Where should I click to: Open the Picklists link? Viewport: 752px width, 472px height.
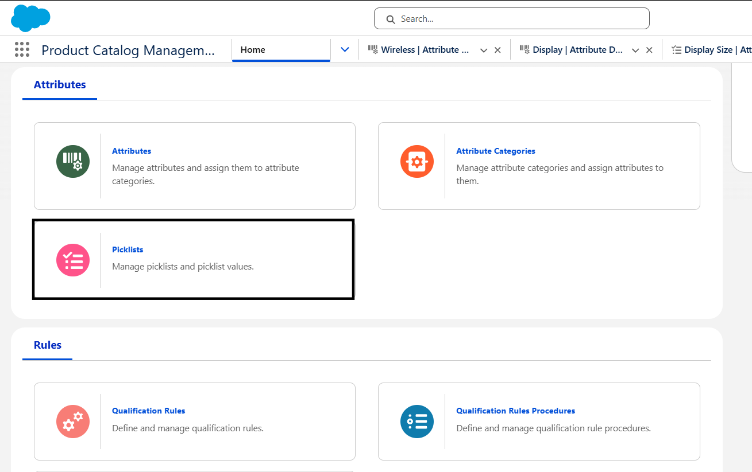(x=128, y=249)
